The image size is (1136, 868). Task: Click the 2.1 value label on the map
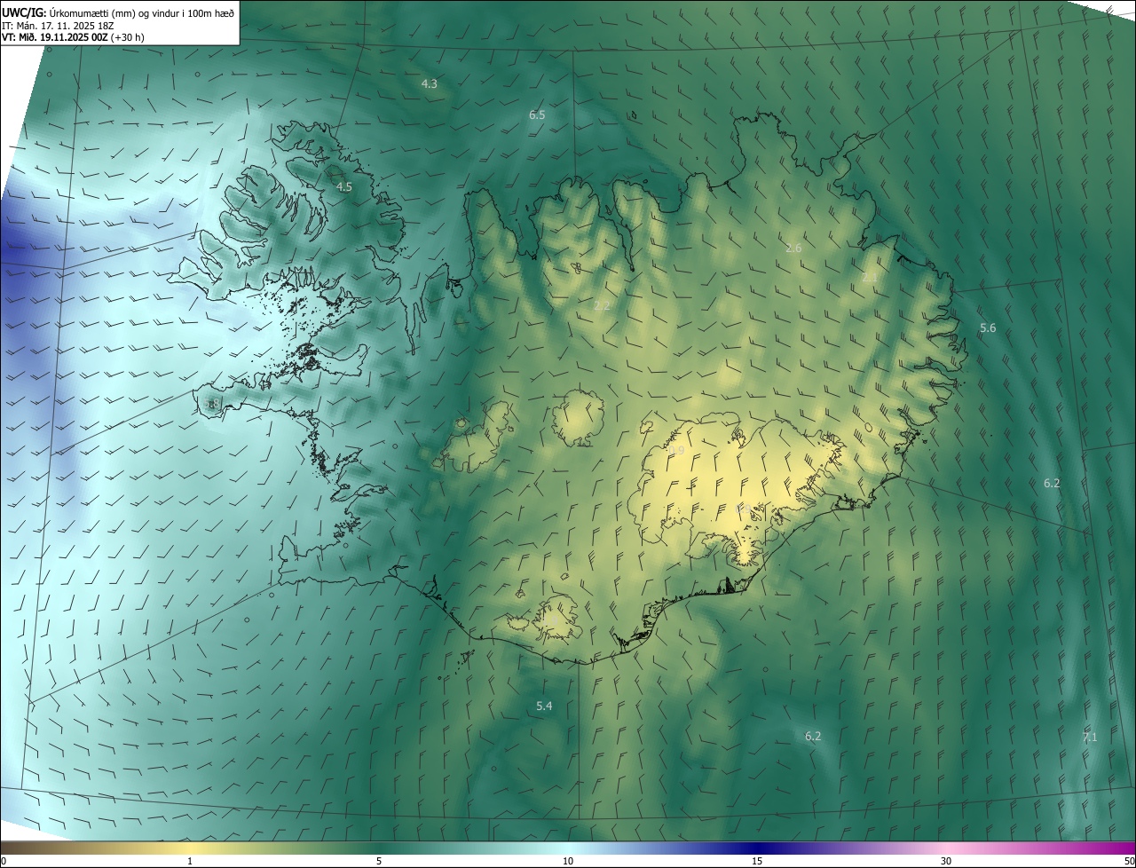tap(870, 278)
